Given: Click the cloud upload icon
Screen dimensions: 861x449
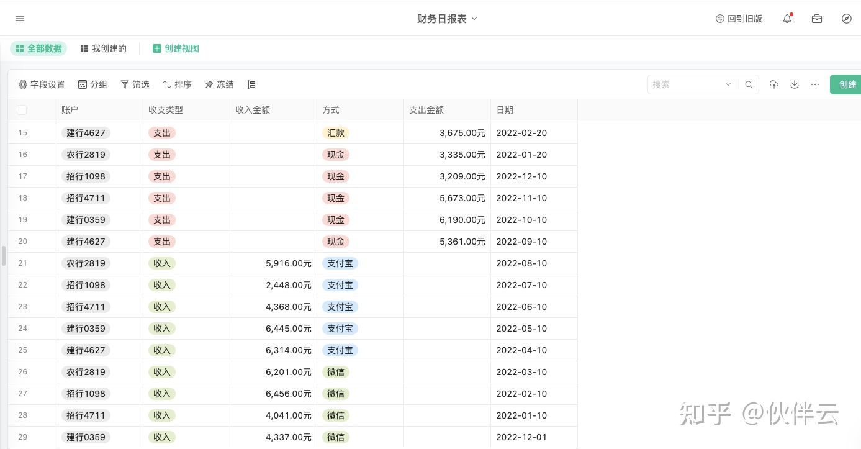Looking at the screenshot, I should (773, 84).
